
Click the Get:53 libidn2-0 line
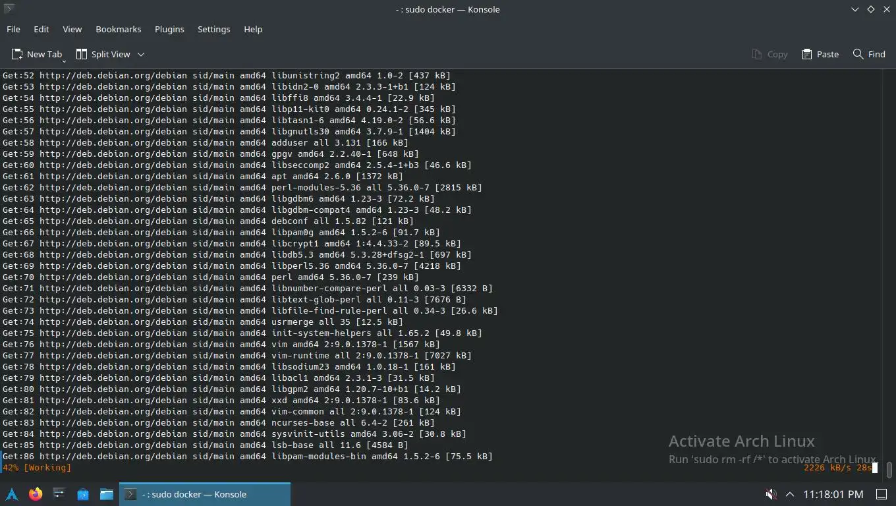click(229, 86)
